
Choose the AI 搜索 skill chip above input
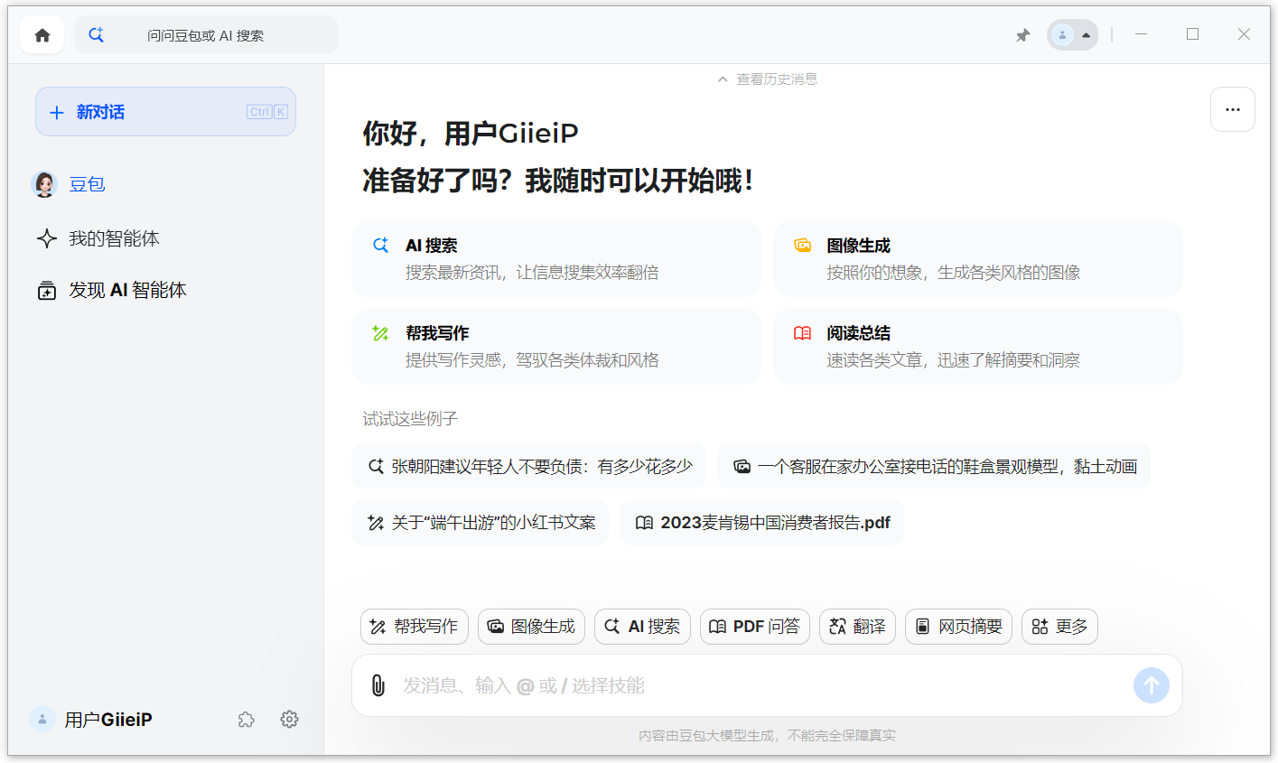642,627
